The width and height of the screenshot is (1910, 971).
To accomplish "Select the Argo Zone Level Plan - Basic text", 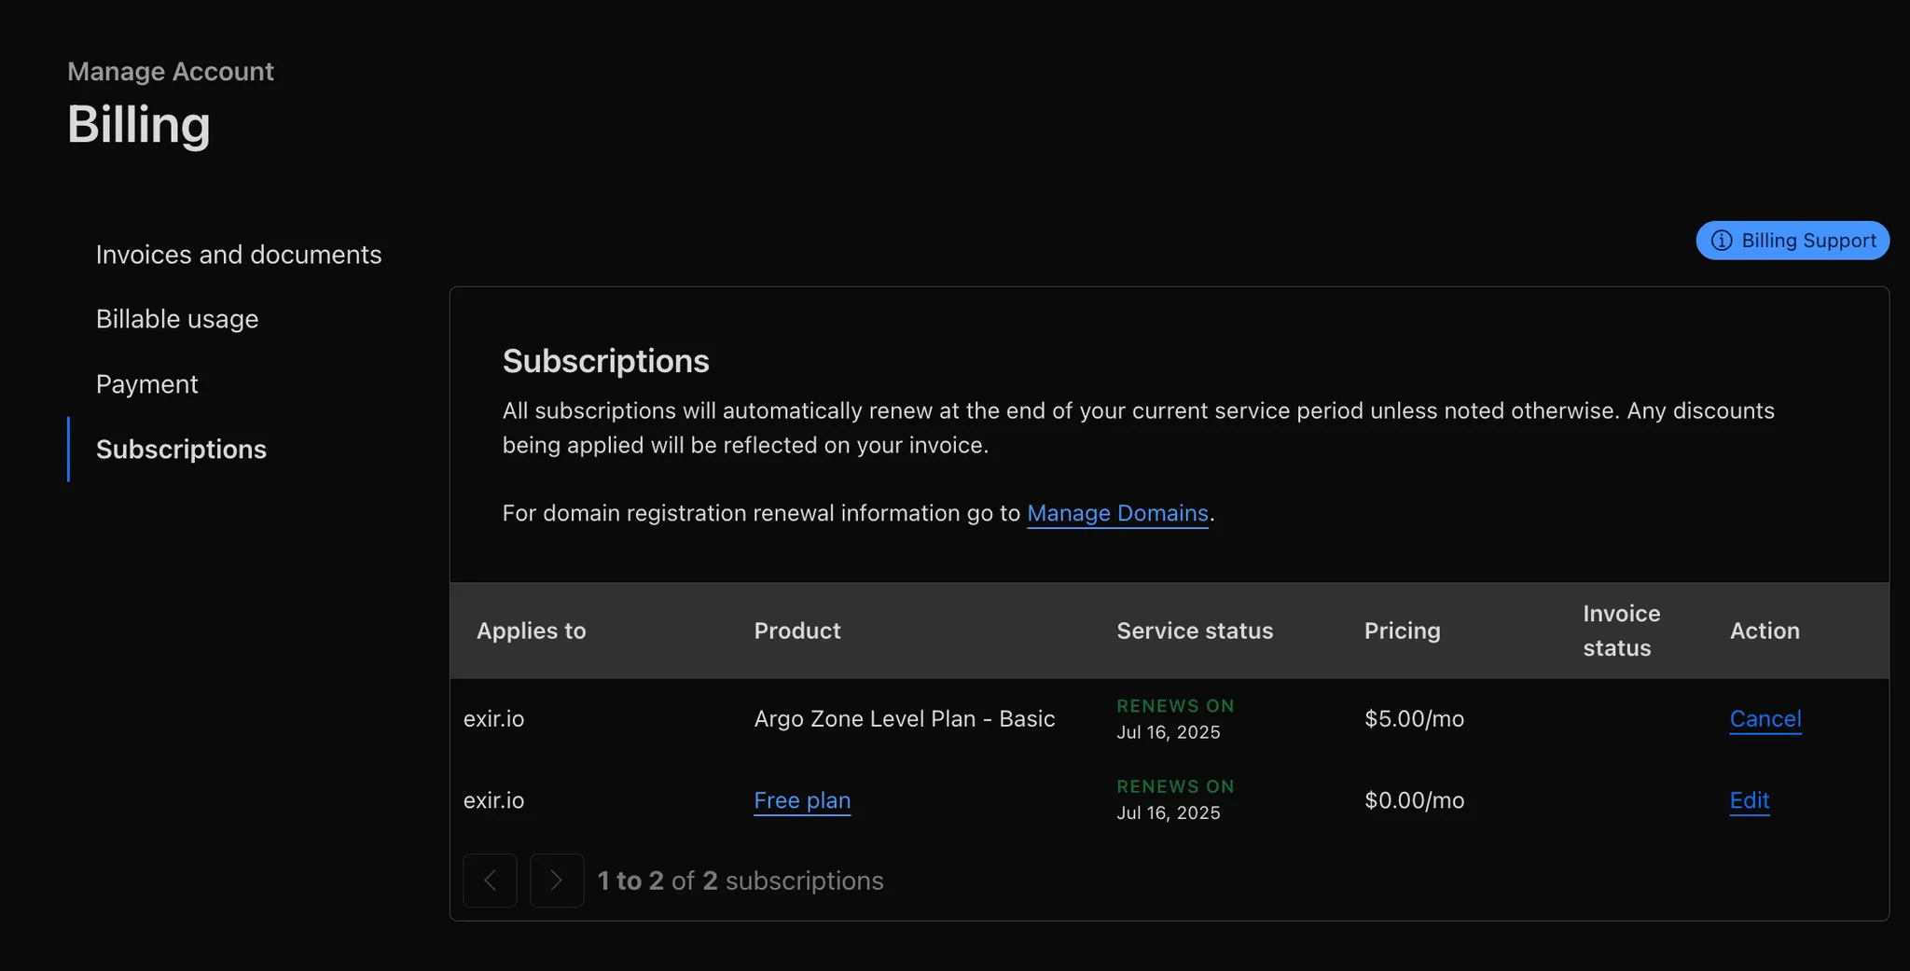I will (904, 719).
